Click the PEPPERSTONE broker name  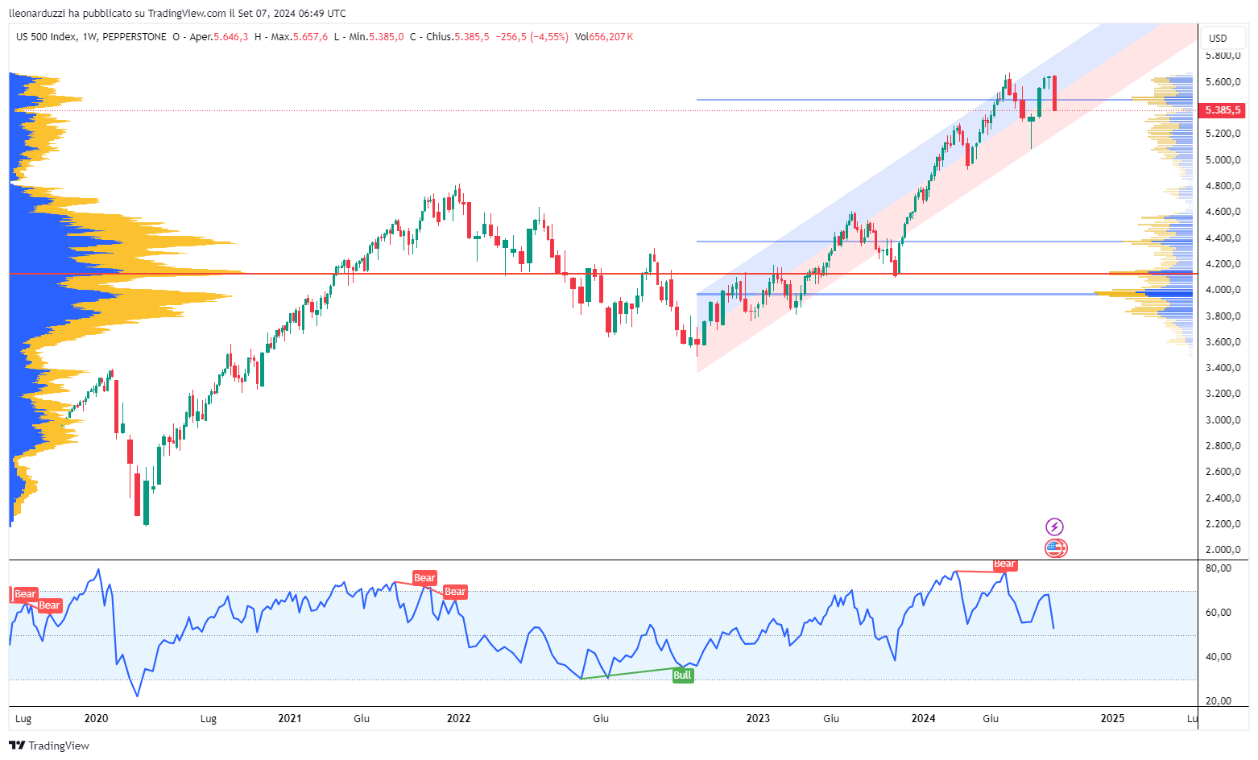pos(134,37)
